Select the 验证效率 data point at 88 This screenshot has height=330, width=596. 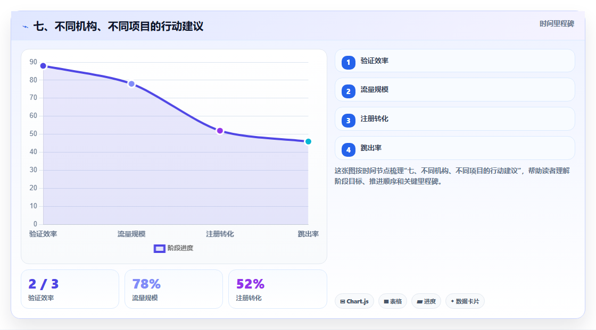(x=43, y=66)
